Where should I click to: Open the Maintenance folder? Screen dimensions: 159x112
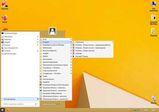pyautogui.click(x=56, y=48)
